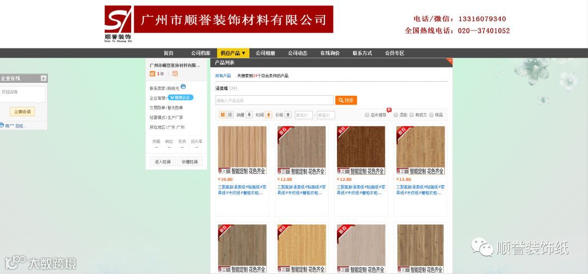The width and height of the screenshot is (588, 274).
Task: Click the chat avatar icon beside 陈** 总经
Action: 2,125
